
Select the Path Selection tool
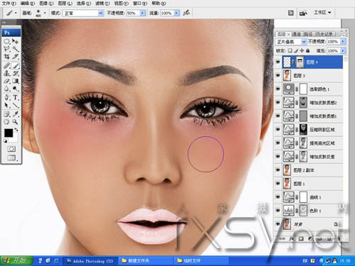[7, 105]
